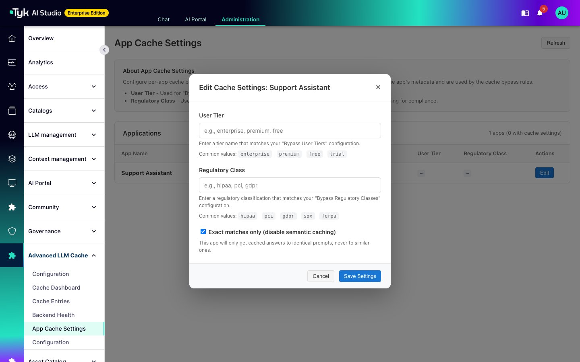Click the Tyk AI Studio logo

coord(35,13)
